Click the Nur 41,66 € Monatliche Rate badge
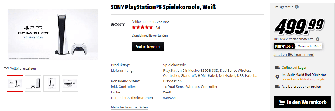 tap(298, 46)
